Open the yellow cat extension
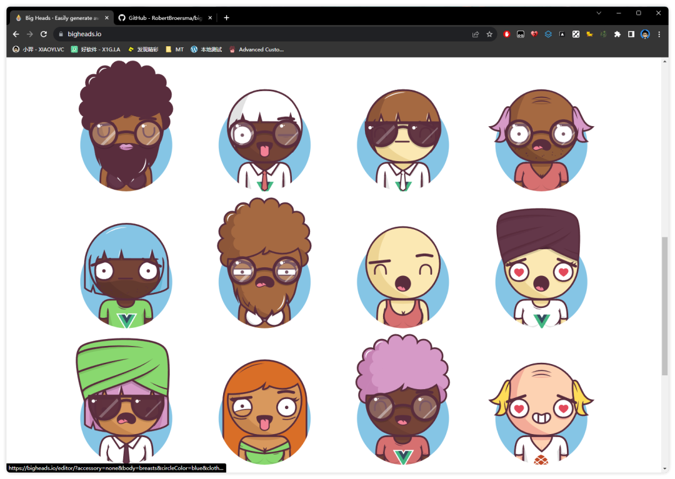This screenshot has width=675, height=479. click(589, 34)
